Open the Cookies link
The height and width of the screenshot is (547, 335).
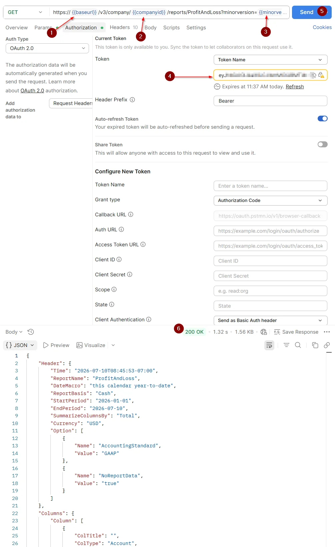click(x=322, y=27)
